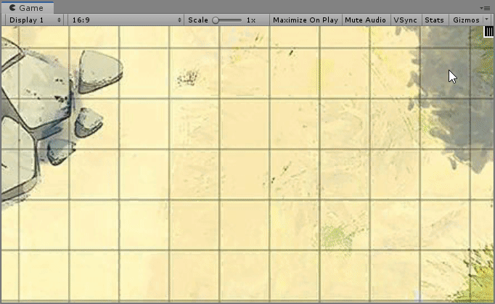The width and height of the screenshot is (495, 304).
Task: Open the 16:9 aspect ratio dropdown
Action: coord(126,20)
